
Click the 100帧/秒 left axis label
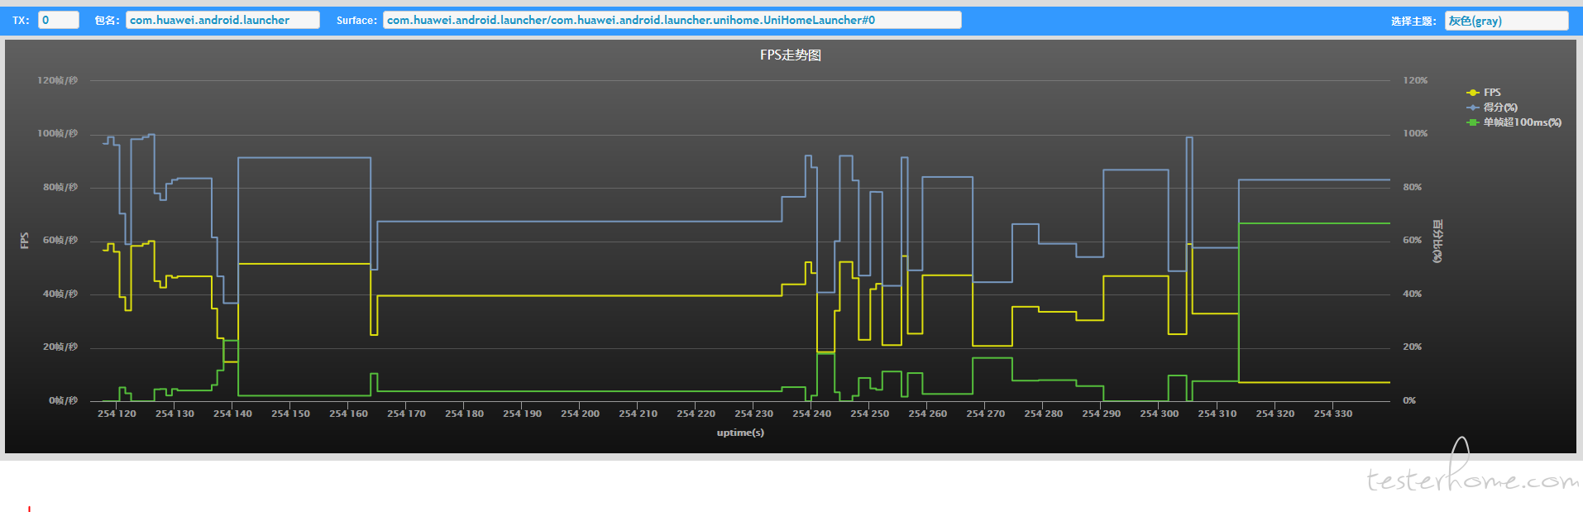(x=57, y=133)
